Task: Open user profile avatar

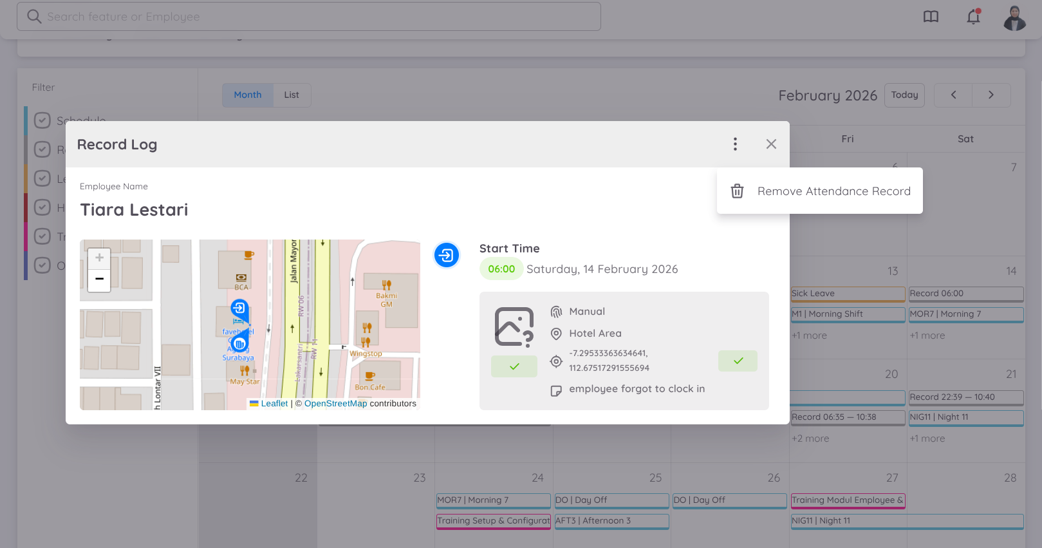Action: [x=1014, y=17]
